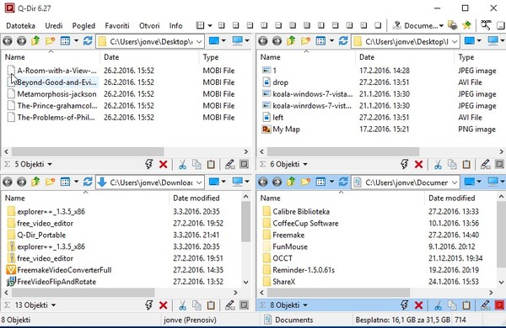Image resolution: width=506 pixels, height=328 pixels.
Task: Click 8 Objekti dropdown in Documents pane
Action: 288,304
